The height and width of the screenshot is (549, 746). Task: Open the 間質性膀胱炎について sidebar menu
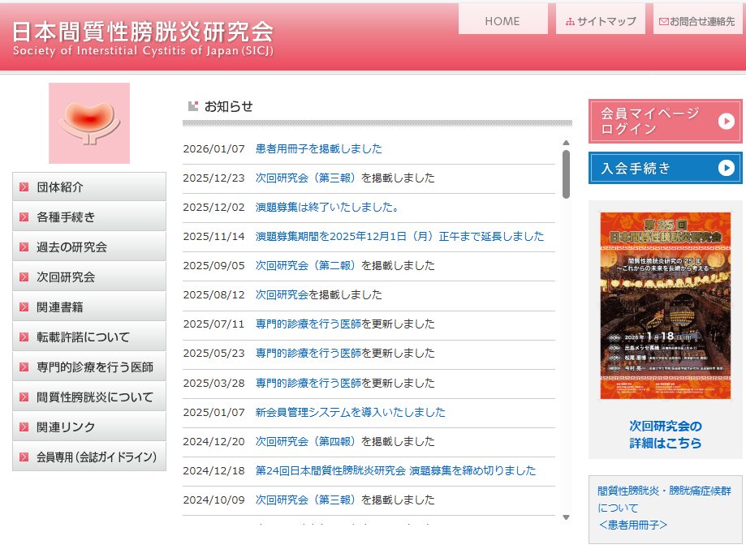click(x=89, y=397)
